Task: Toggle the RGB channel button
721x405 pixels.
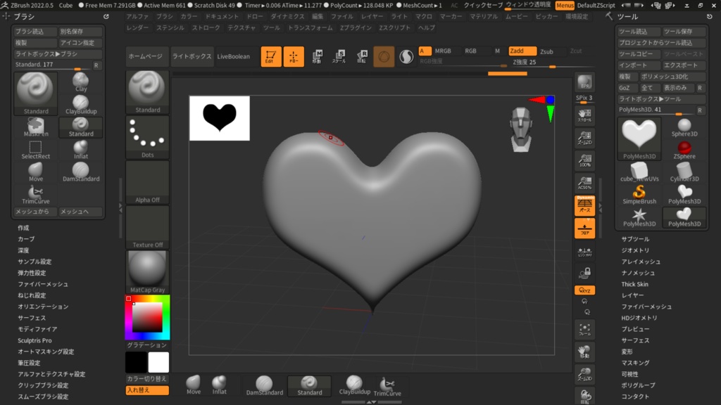Action: click(x=470, y=51)
